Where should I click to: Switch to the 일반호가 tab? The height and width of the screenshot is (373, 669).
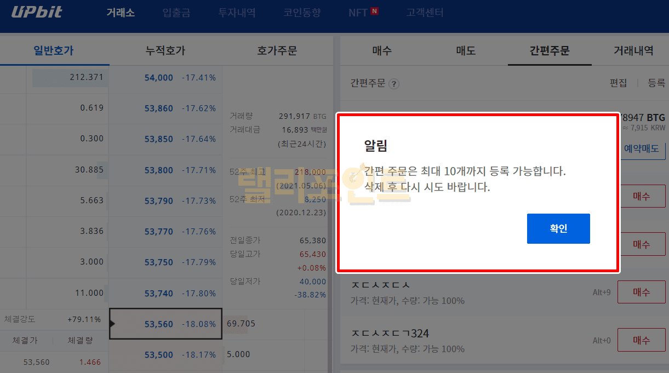pos(54,51)
